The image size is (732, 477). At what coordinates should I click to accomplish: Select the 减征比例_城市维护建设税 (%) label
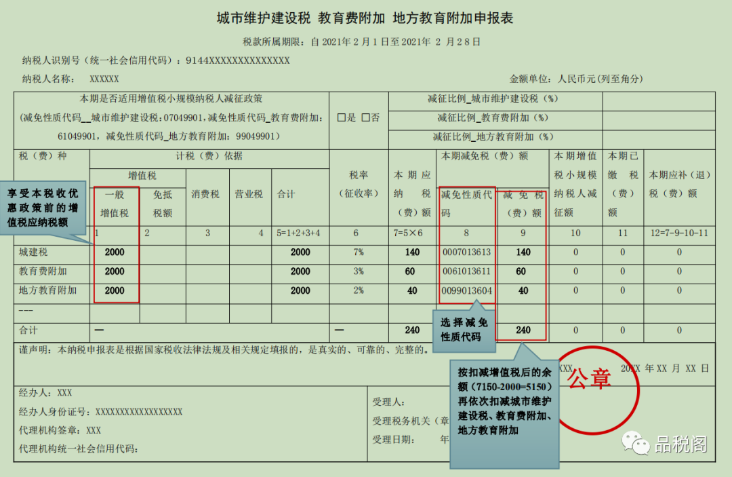[x=493, y=99]
